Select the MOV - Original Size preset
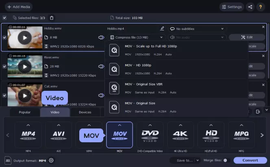270x167 pixels. [176, 107]
